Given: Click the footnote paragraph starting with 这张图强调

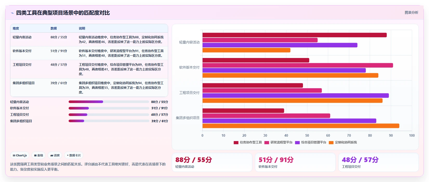Looking at the screenshot, I should [88, 167].
